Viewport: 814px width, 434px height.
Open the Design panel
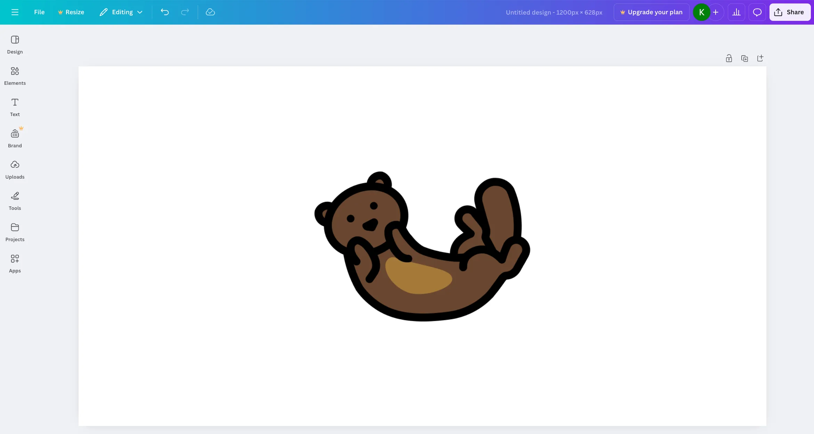15,44
